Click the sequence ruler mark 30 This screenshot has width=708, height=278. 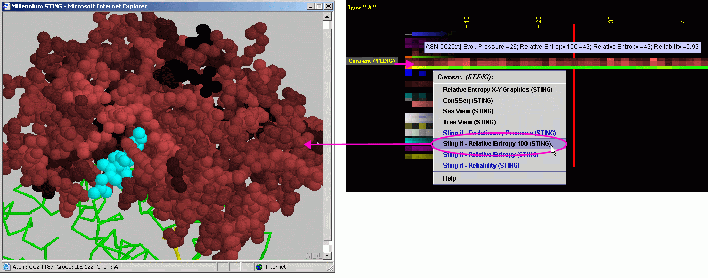click(611, 19)
